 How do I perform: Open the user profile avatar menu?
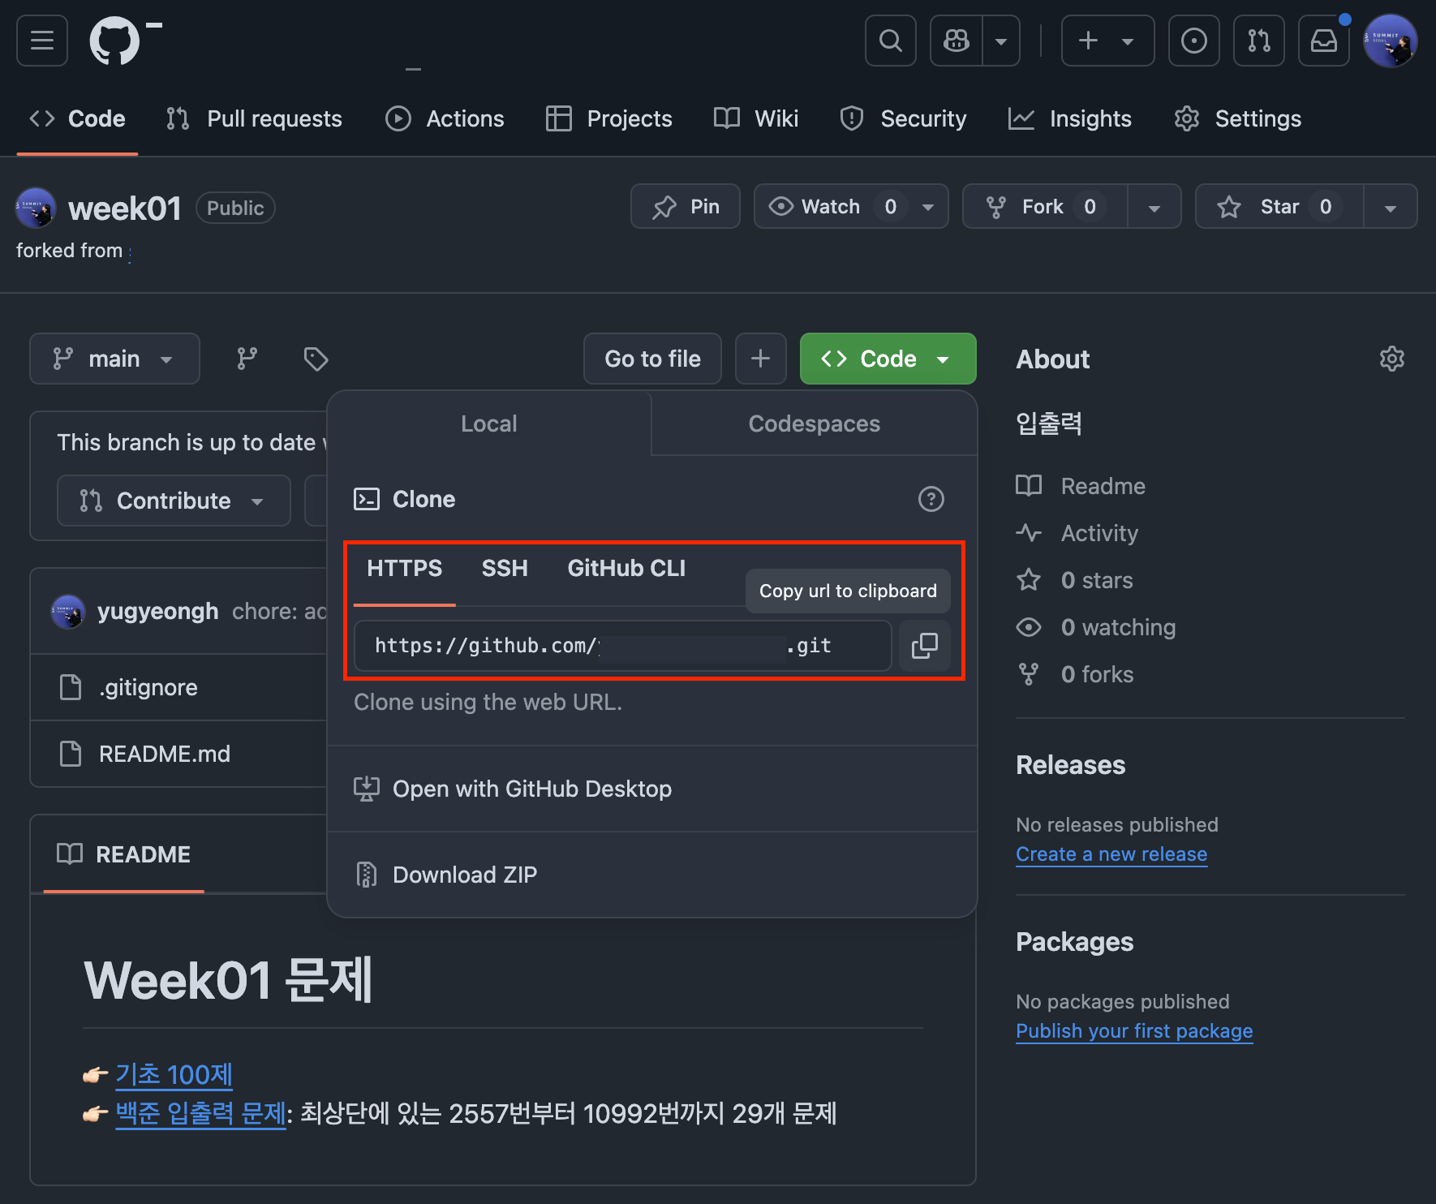point(1390,41)
